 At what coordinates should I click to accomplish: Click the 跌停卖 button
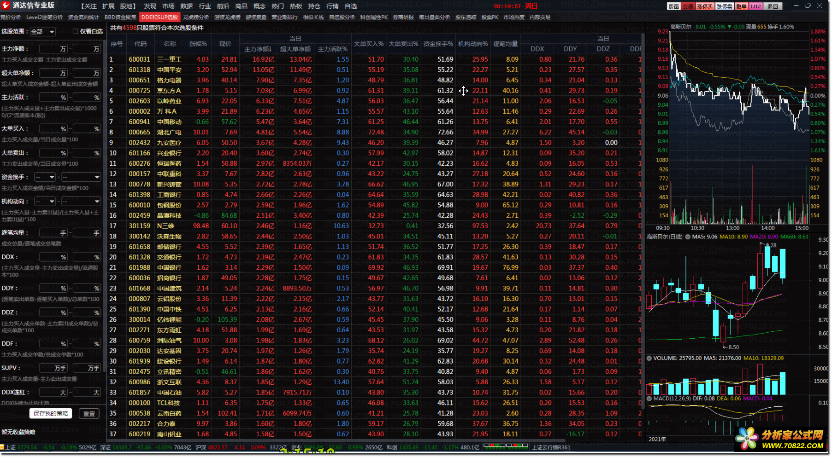725,6
